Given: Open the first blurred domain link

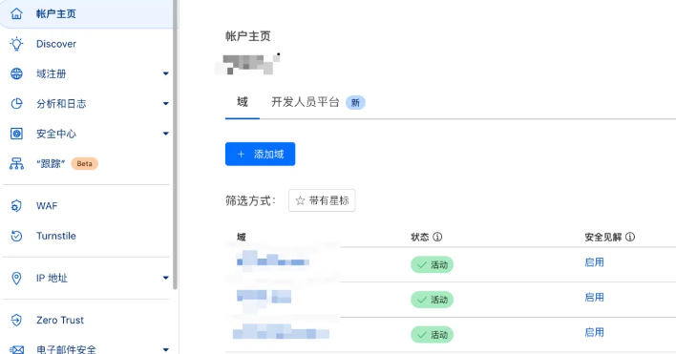Looking at the screenshot, I should coord(273,260).
